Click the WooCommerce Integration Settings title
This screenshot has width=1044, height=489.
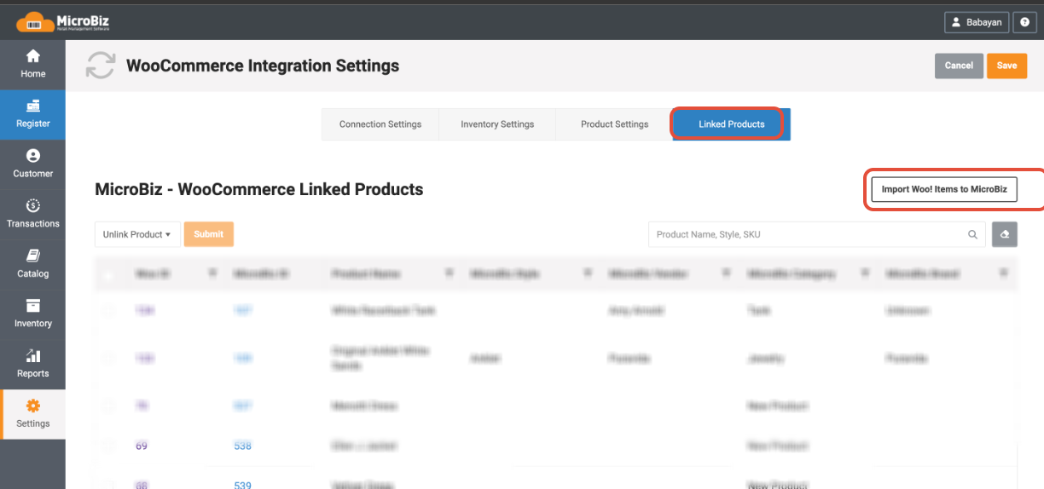pyautogui.click(x=263, y=66)
